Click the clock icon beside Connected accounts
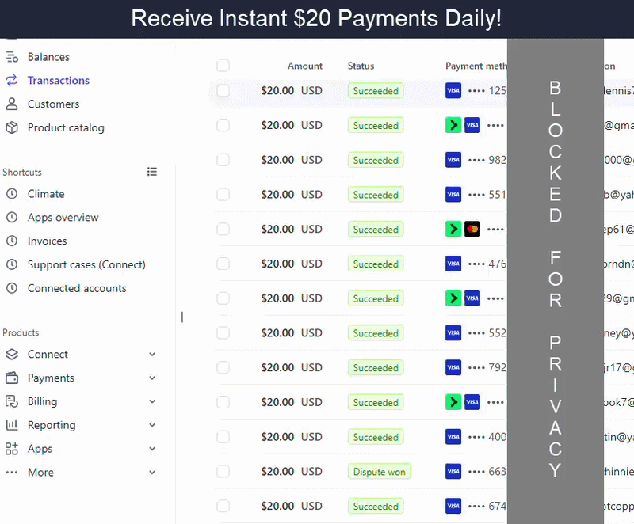This screenshot has width=634, height=524. (12, 288)
